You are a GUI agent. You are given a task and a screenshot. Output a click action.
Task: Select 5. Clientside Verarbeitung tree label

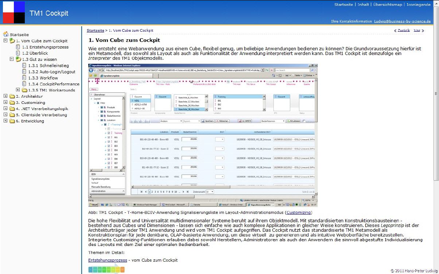tap(42, 115)
